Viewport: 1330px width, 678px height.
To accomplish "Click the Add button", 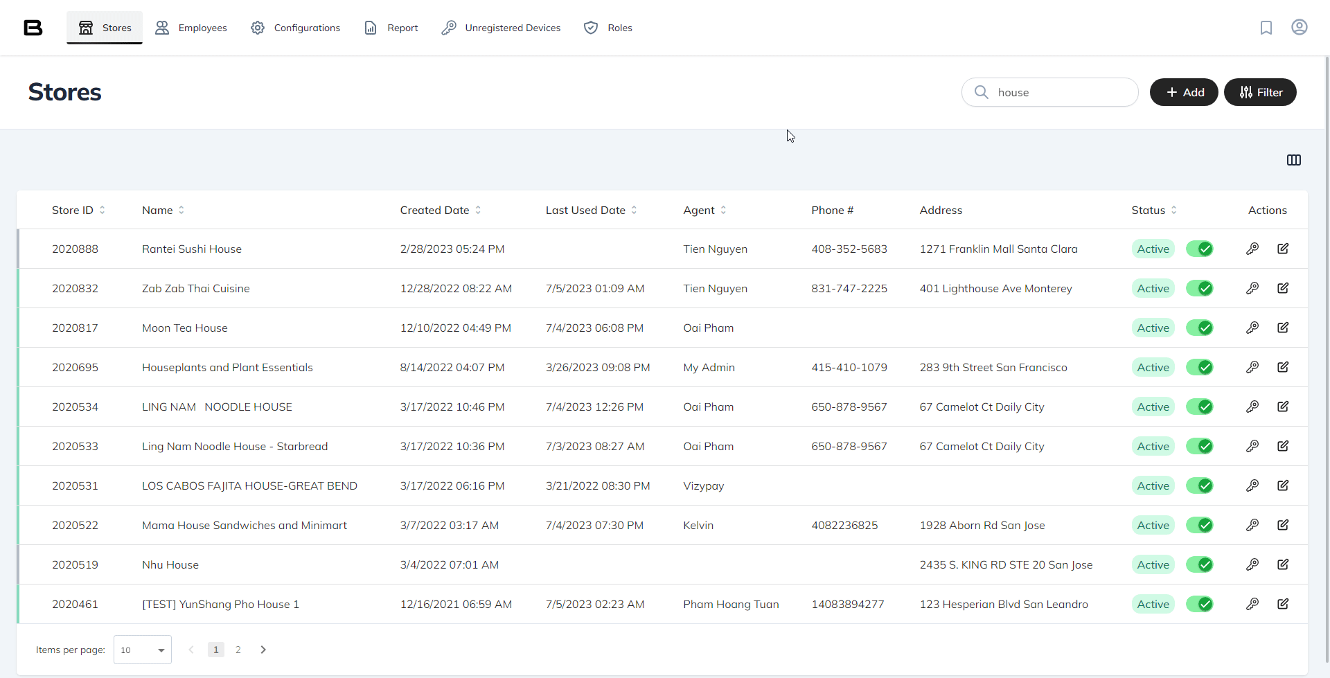I will click(x=1183, y=92).
